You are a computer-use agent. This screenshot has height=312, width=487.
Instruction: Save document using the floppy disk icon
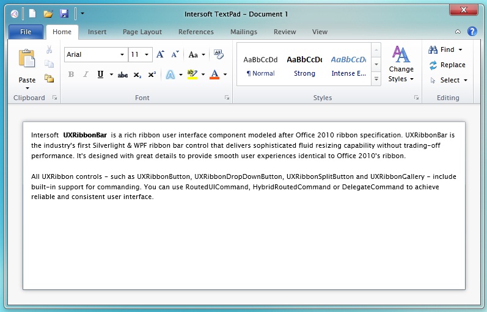coord(64,13)
